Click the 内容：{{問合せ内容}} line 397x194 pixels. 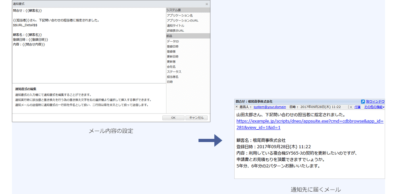click(x=29, y=44)
